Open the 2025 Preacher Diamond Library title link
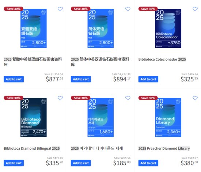This screenshot has height=172, width=201. pos(164,148)
